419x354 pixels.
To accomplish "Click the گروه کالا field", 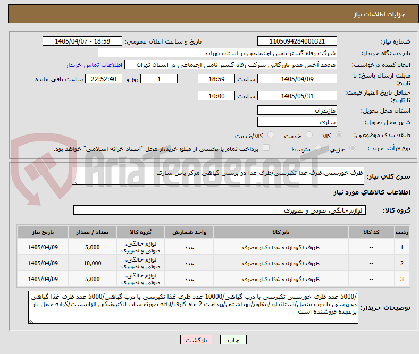I will coord(220,210).
